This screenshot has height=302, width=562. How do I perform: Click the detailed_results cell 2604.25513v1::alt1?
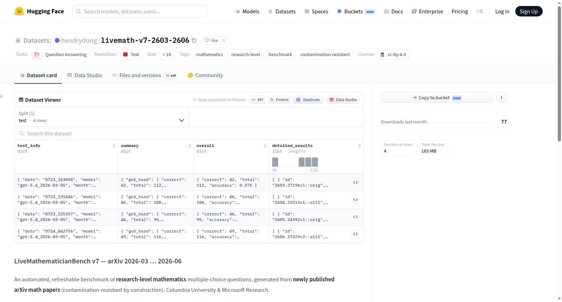coord(316,200)
